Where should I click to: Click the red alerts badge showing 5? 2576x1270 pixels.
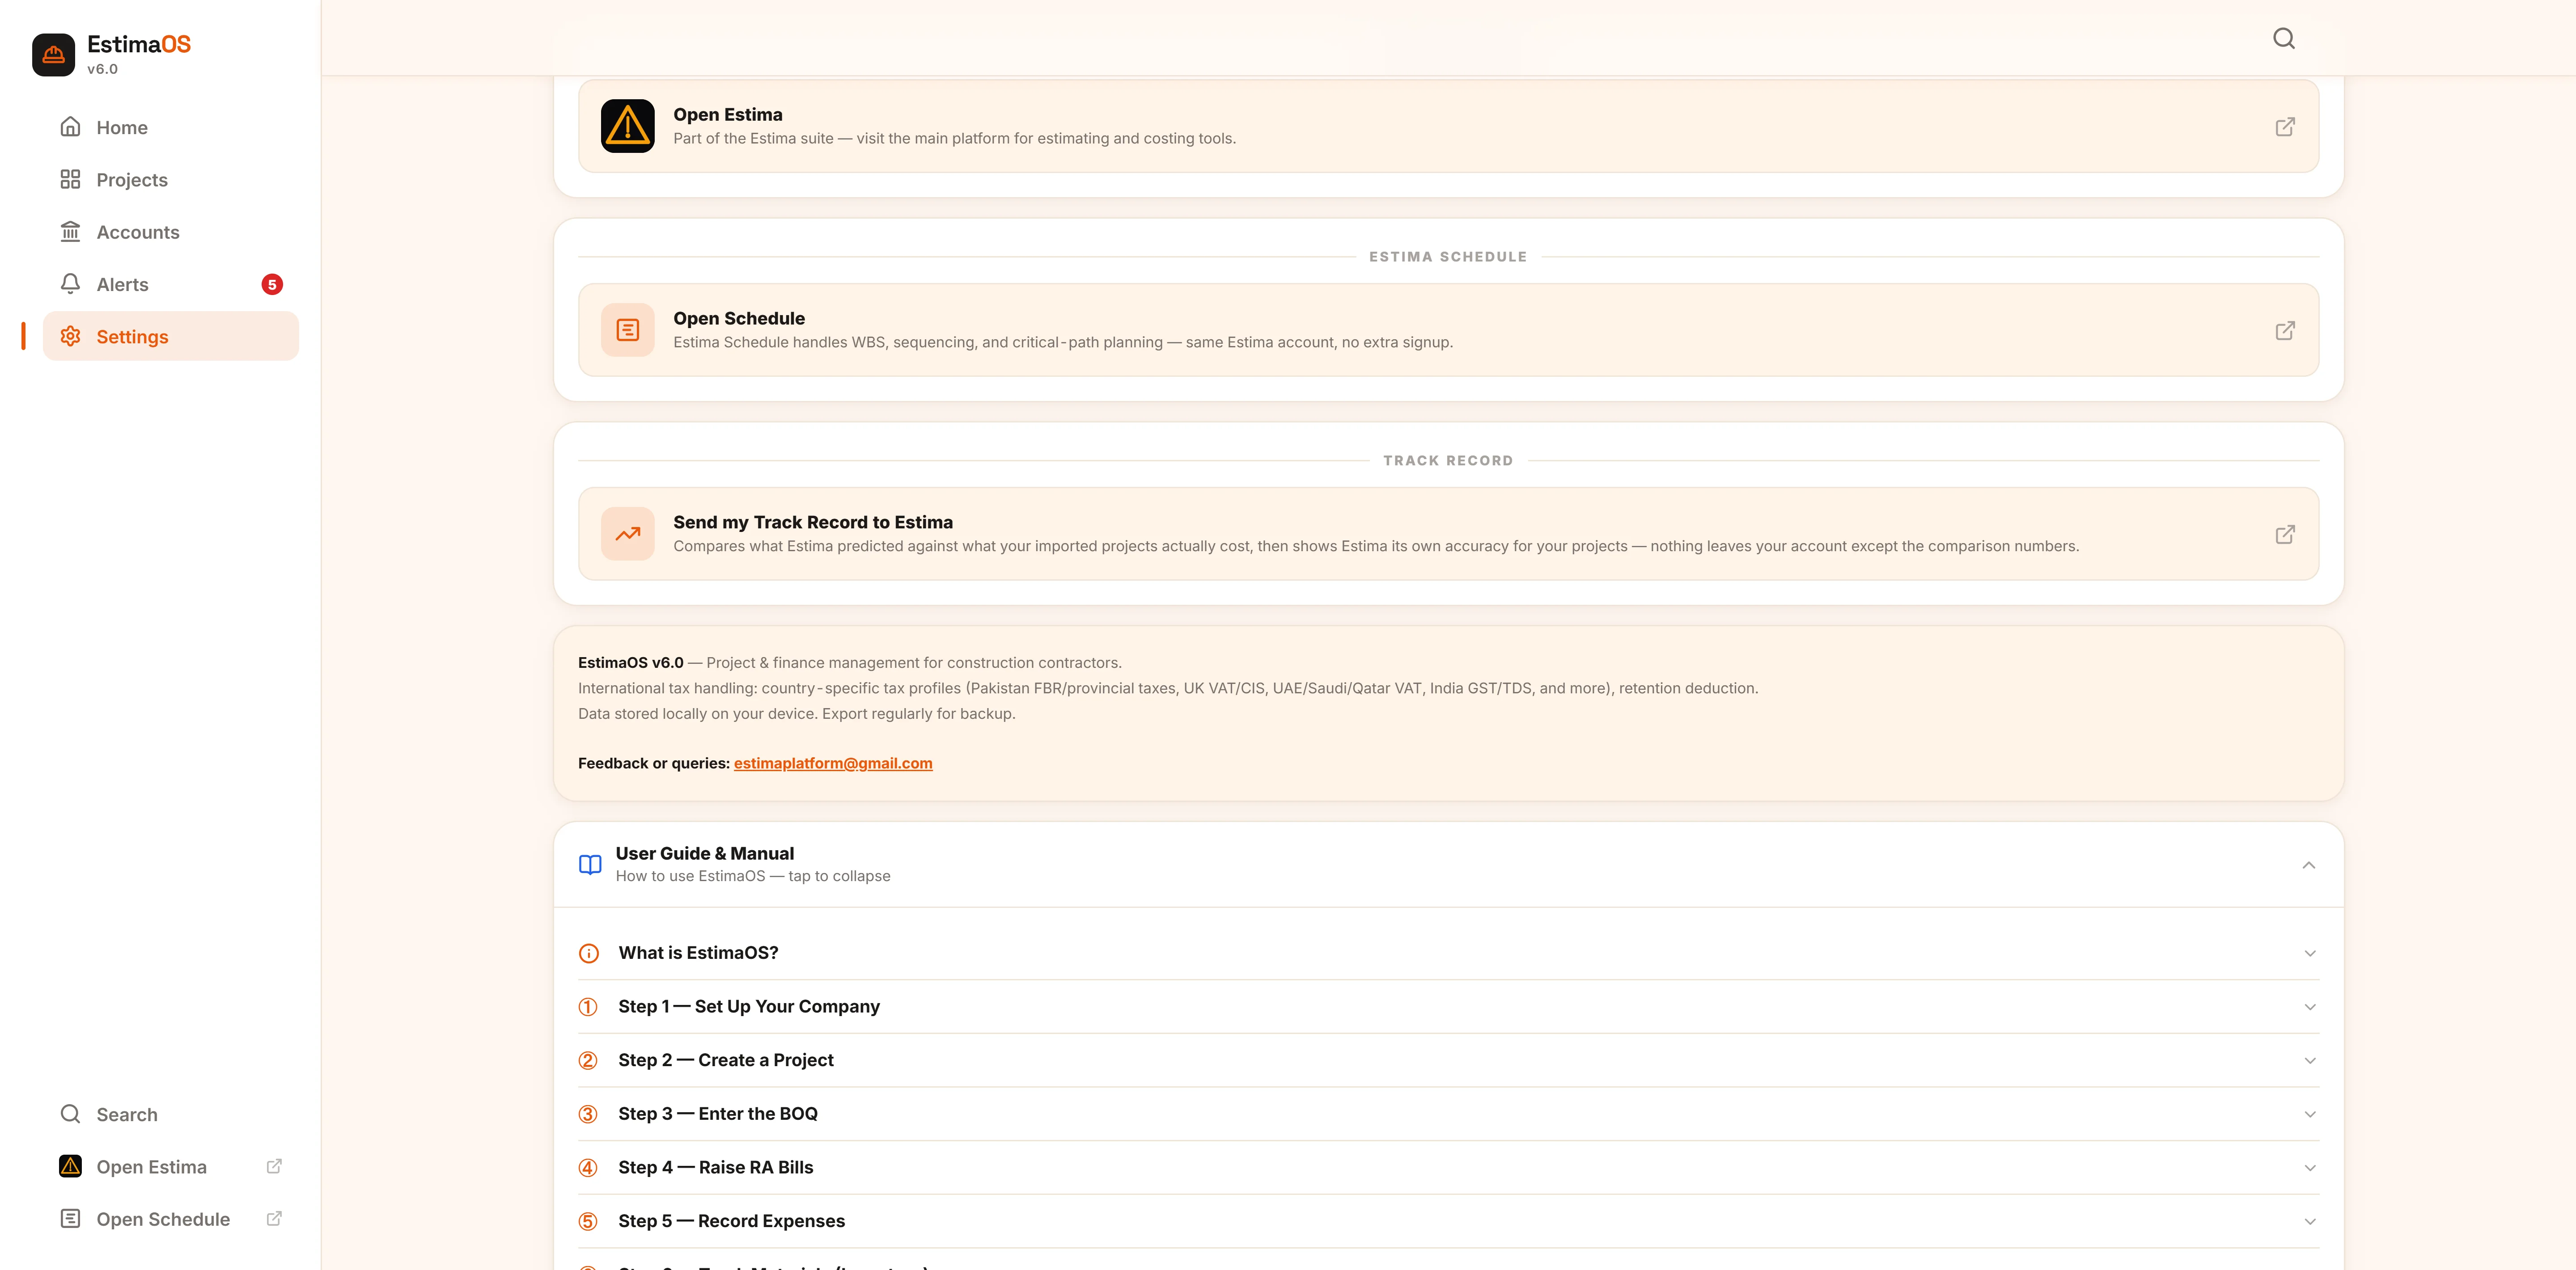272,285
